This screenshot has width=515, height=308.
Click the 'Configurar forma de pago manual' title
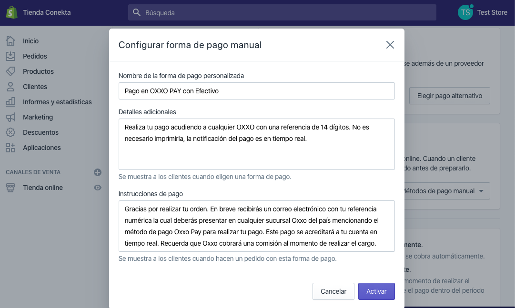[x=190, y=45]
